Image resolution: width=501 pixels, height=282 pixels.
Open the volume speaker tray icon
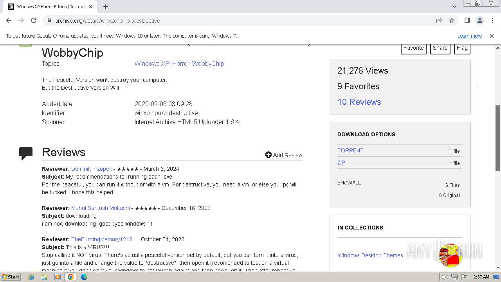(445, 277)
